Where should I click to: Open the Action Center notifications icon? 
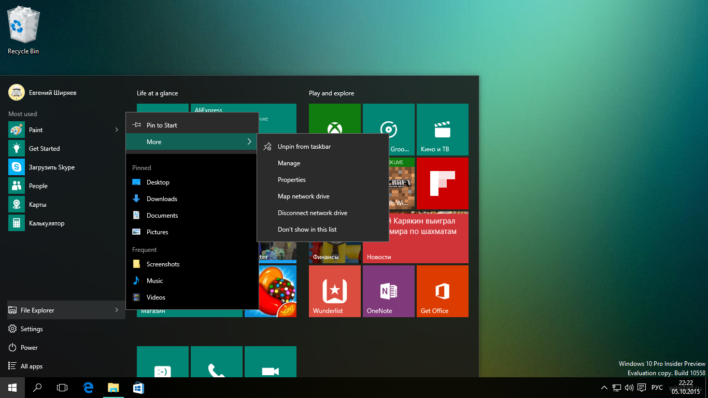642,388
